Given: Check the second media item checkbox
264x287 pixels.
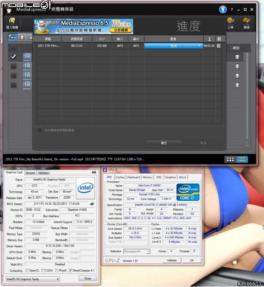Looking at the screenshot, I should 13,66.
